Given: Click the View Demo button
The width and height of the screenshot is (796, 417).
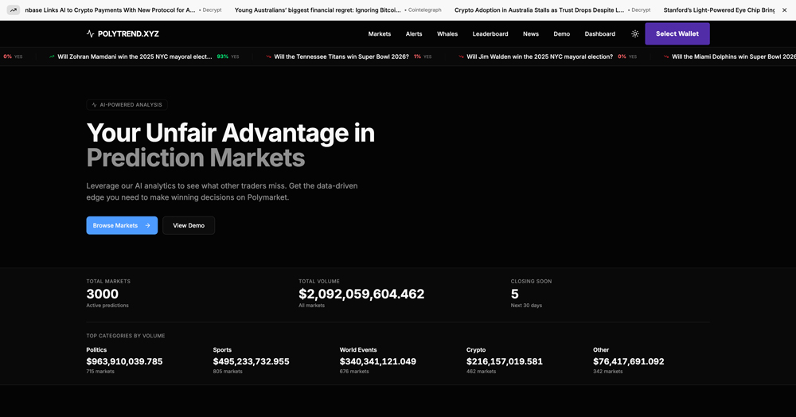Looking at the screenshot, I should (x=189, y=226).
